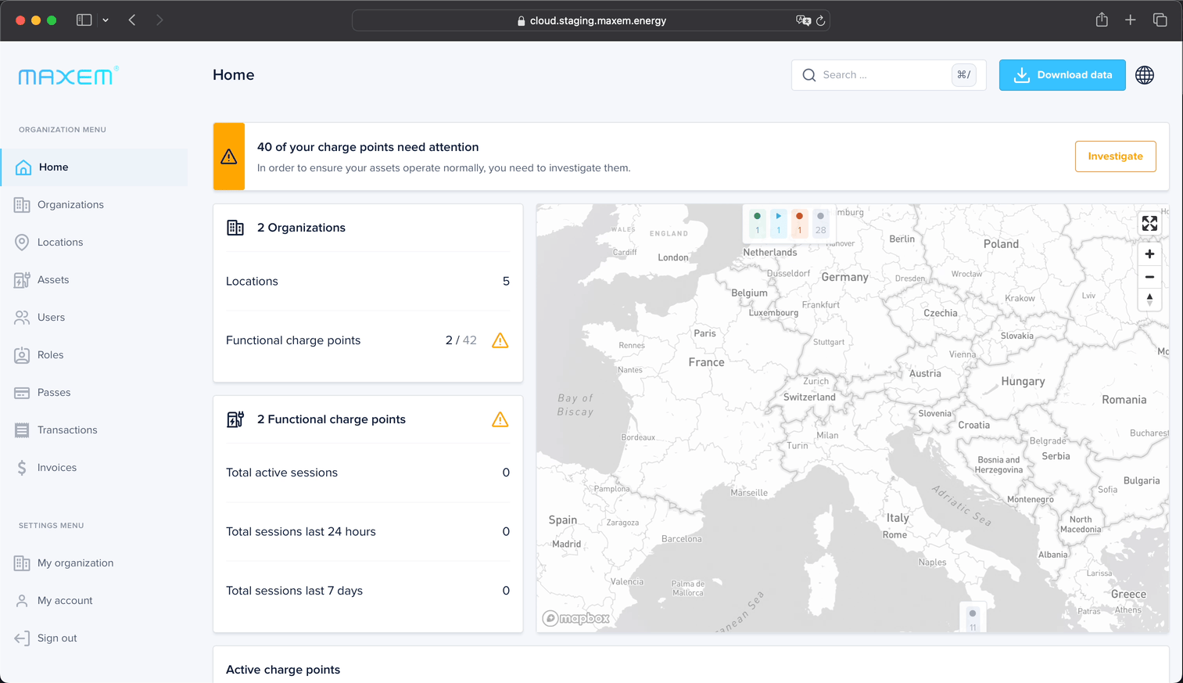Open the language globe icon
1183x683 pixels.
tap(1145, 75)
